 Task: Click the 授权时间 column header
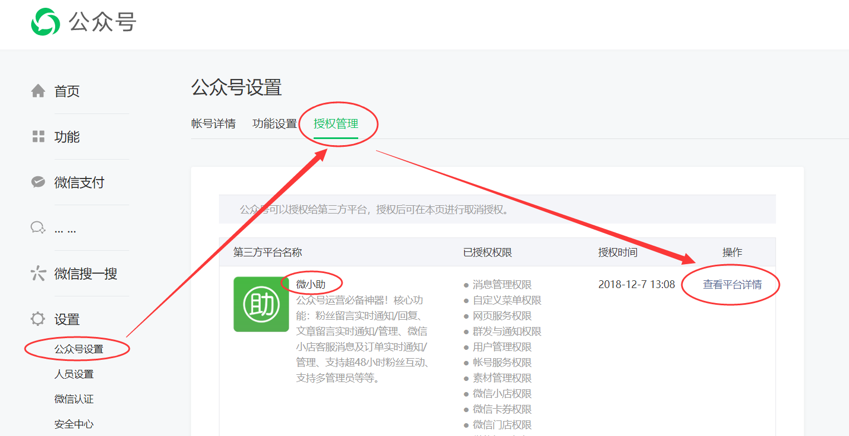[618, 252]
